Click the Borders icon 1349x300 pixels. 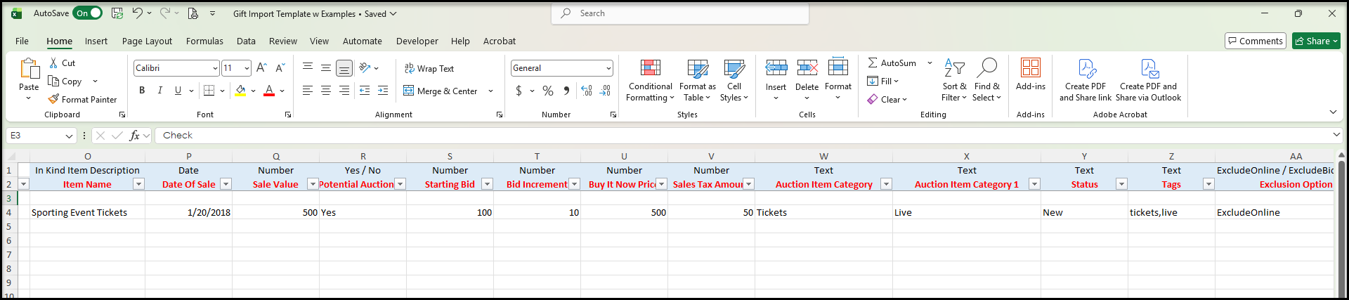[209, 90]
